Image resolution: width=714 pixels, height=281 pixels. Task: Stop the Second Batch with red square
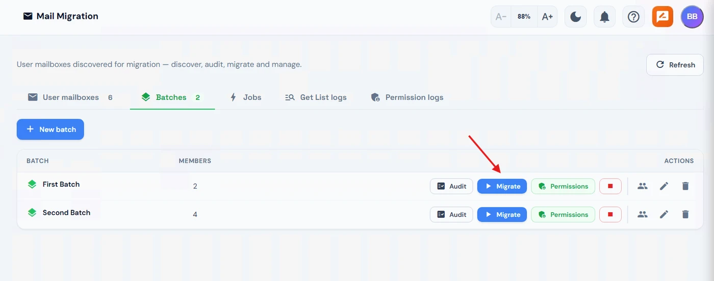610,215
